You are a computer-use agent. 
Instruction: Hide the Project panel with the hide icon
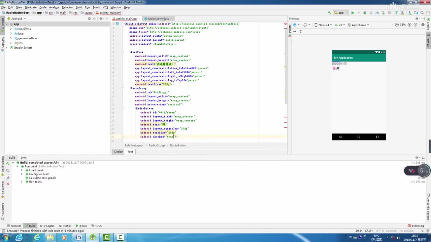(107, 18)
